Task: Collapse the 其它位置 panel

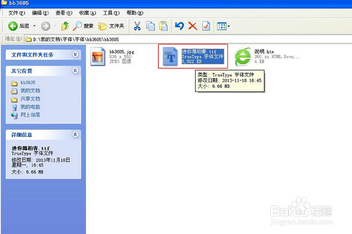Action: [75, 71]
